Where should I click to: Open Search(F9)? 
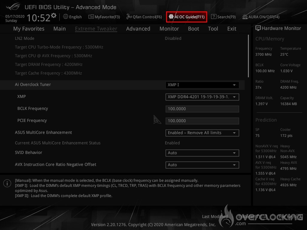(223, 17)
